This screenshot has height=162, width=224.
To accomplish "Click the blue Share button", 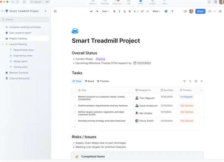I will (200, 11).
